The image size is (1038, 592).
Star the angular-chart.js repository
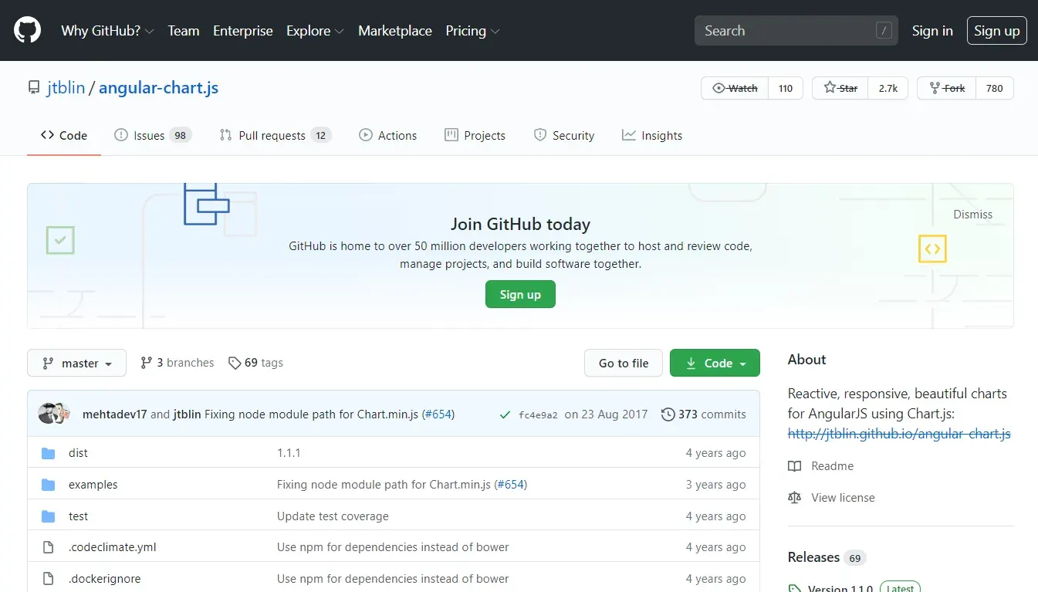click(x=840, y=88)
